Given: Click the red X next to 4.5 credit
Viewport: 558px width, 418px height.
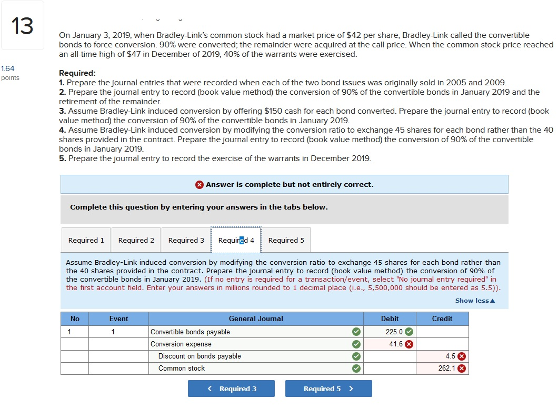Looking at the screenshot, I should coord(463,356).
